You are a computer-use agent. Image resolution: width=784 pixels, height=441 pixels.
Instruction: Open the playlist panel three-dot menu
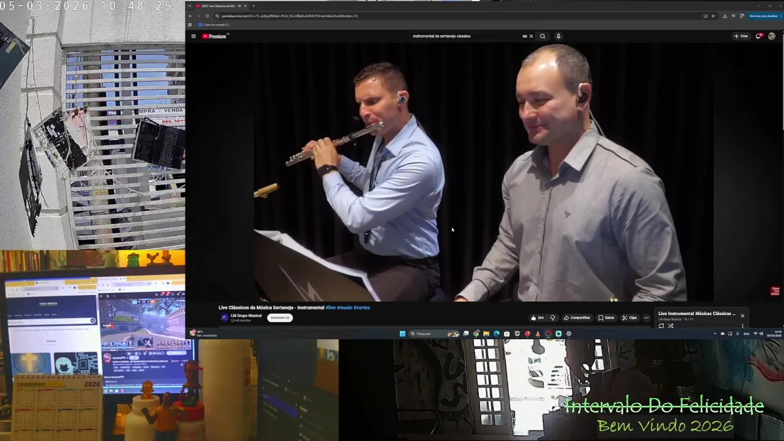coord(742,326)
